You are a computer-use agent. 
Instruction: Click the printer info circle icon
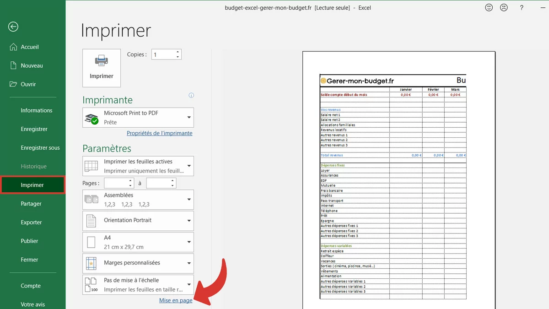(191, 96)
